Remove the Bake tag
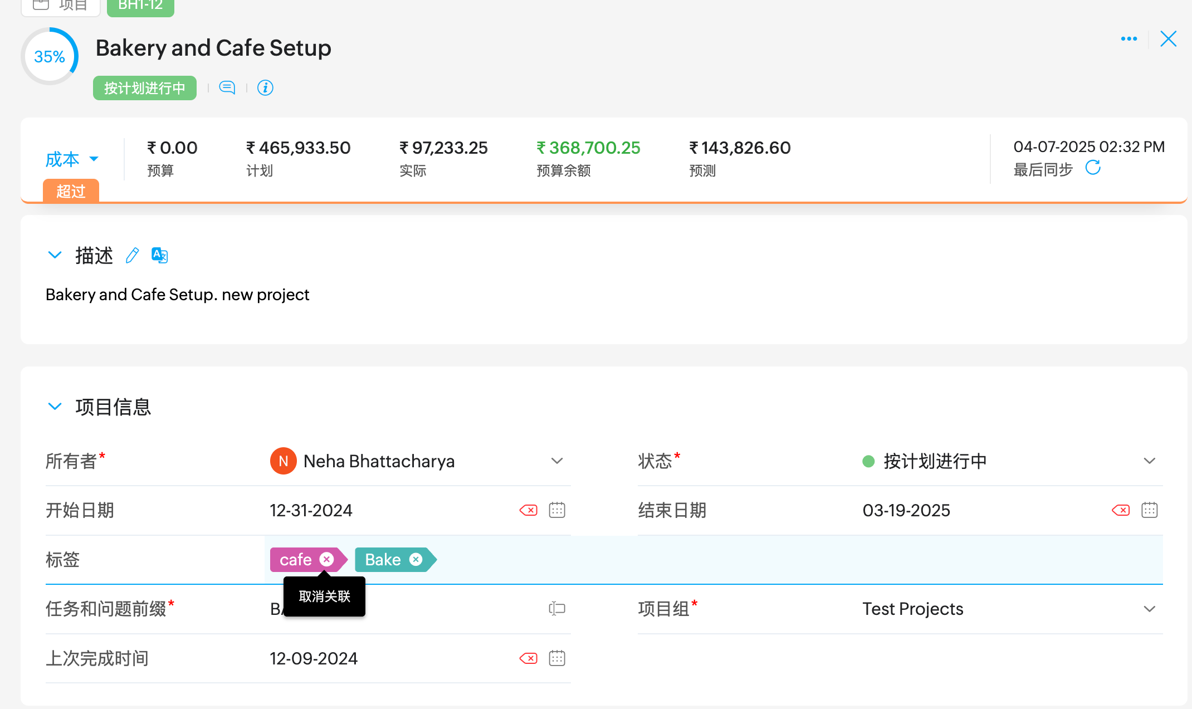Image resolution: width=1192 pixels, height=709 pixels. click(416, 559)
